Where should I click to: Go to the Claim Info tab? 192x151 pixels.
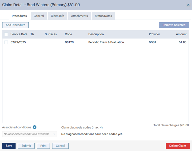58,16
